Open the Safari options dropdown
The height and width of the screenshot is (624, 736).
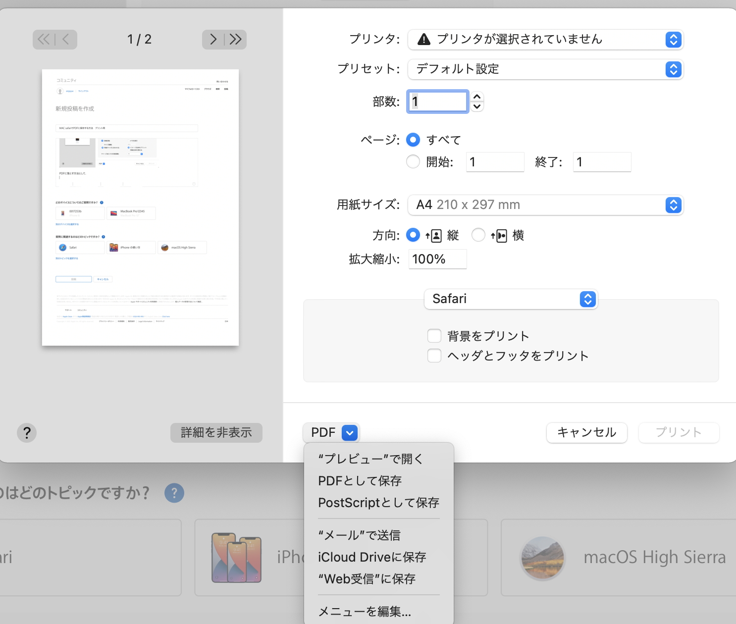(511, 299)
